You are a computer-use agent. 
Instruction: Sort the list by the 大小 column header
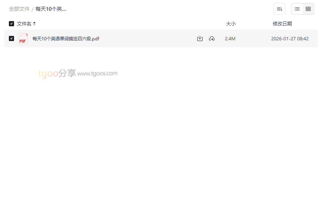pos(231,24)
